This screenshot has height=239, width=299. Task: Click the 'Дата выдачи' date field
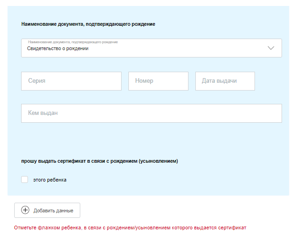click(225, 81)
